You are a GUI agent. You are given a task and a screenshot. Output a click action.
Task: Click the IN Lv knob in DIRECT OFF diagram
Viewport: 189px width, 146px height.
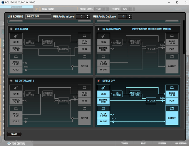coord(113,121)
